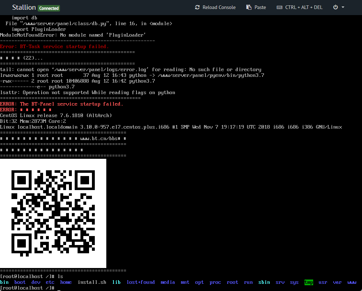Viewport: 362px width, 291px height.
Task: Click the clipboard paste icon
Action: (249, 8)
